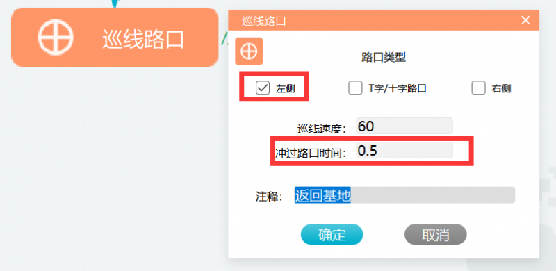This screenshot has width=556, height=271.
Task: Click the 冲过路口时间 field showing 0.5
Action: click(x=404, y=150)
